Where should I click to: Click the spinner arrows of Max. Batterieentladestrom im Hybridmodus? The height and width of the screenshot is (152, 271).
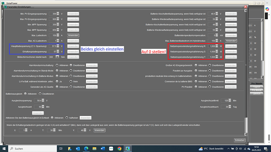coord(217,41)
